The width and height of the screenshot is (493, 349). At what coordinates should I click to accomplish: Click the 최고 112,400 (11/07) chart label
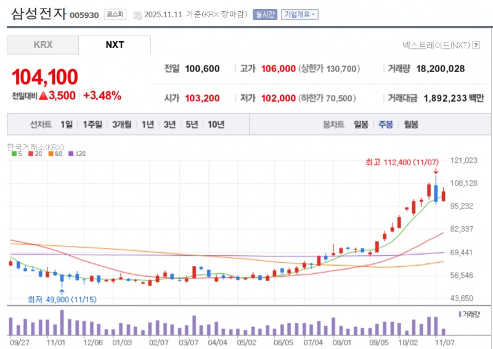[402, 162]
